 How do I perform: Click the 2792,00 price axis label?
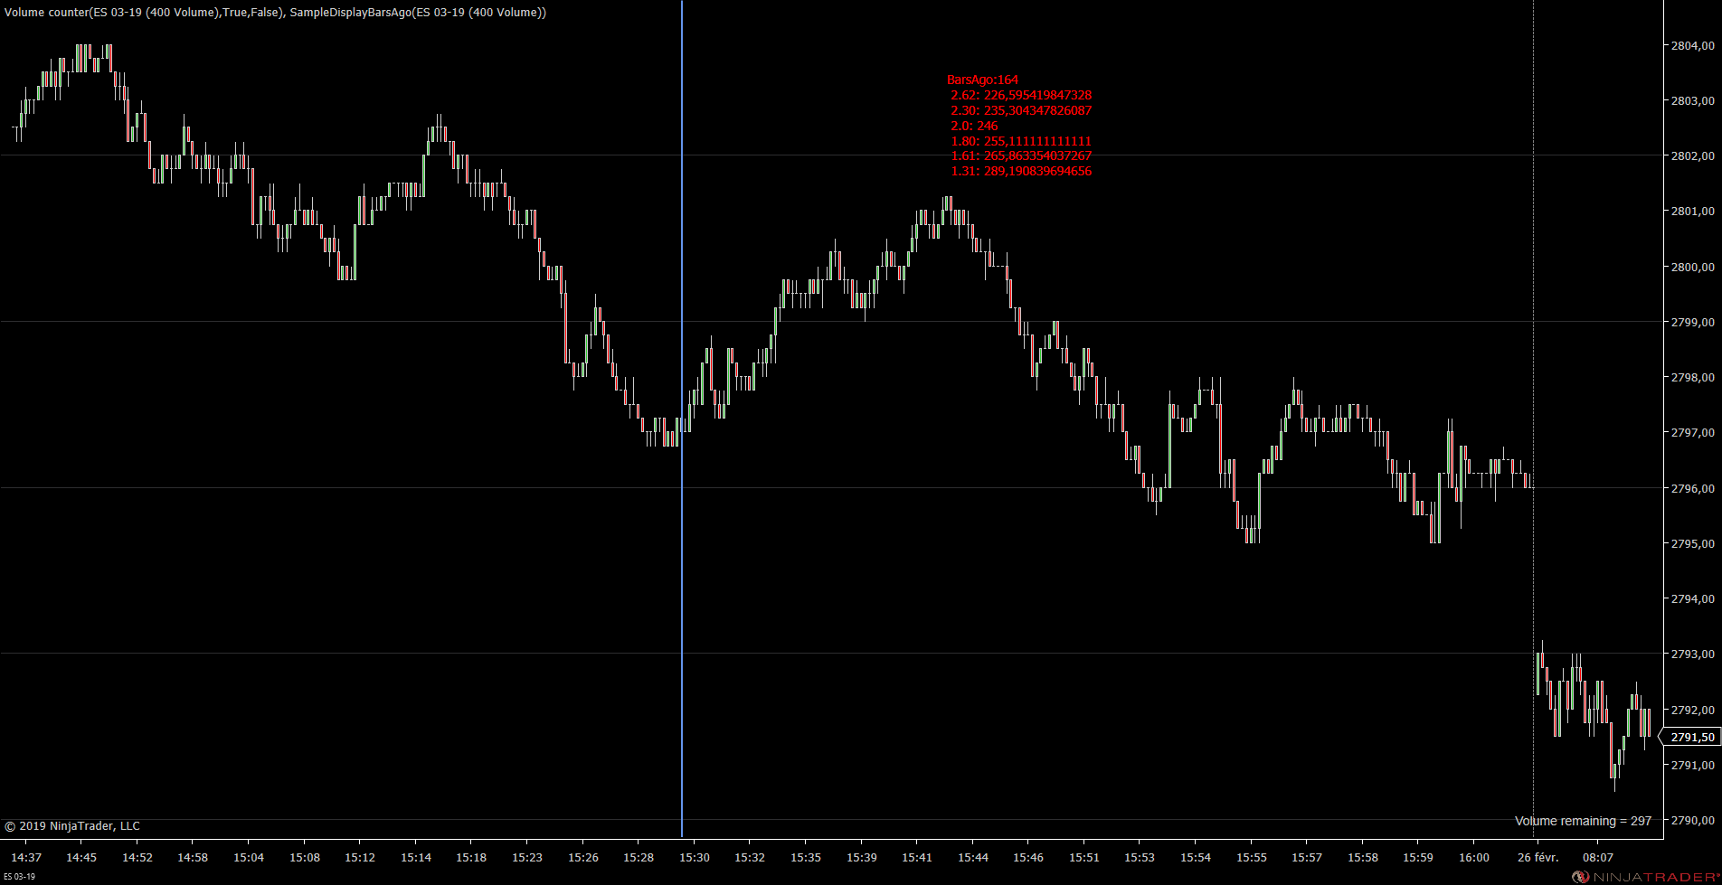[1692, 710]
